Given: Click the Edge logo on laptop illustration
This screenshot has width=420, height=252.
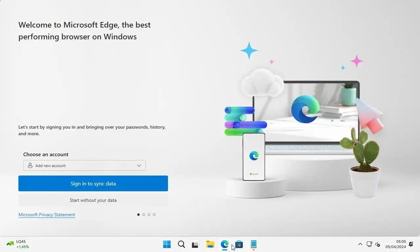Looking at the screenshot, I should [305, 109].
